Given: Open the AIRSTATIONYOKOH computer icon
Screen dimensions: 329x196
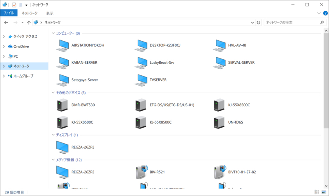Looking at the screenshot, I should (x=63, y=45).
